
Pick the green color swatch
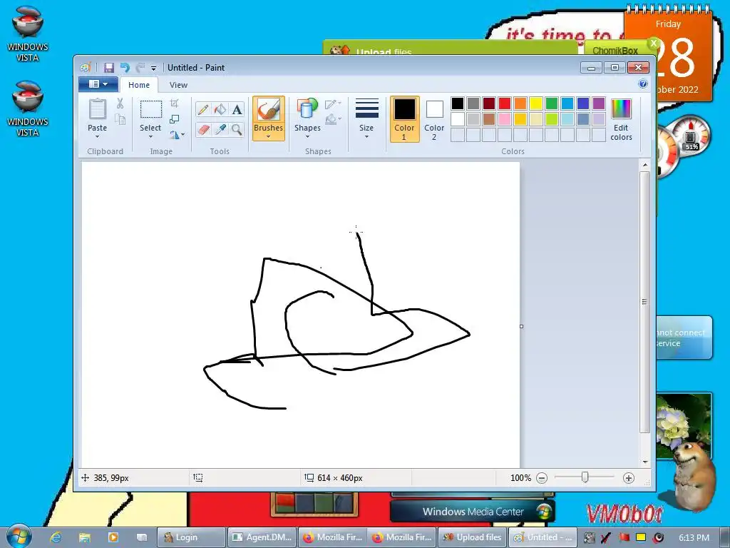pyautogui.click(x=552, y=103)
